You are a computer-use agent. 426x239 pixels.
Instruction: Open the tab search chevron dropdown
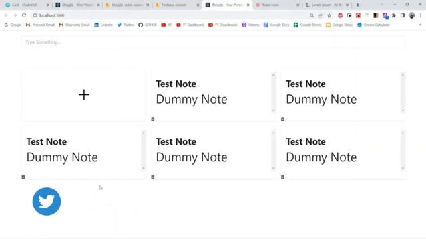(381, 5)
